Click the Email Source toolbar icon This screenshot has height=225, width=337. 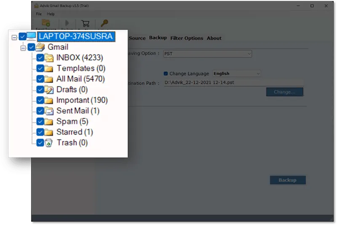tap(46, 23)
